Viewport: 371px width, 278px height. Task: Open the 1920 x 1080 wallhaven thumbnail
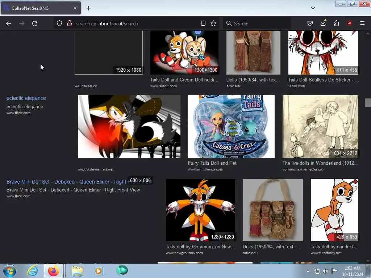(109, 52)
